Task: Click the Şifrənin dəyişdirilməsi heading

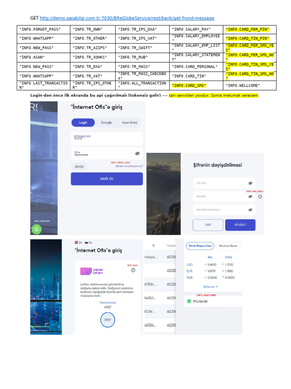Action: [x=217, y=165]
